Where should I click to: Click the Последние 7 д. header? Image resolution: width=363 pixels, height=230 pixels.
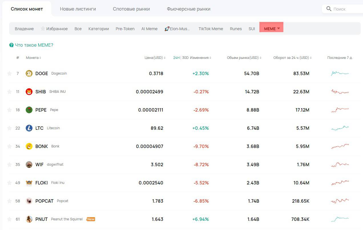pyautogui.click(x=340, y=58)
